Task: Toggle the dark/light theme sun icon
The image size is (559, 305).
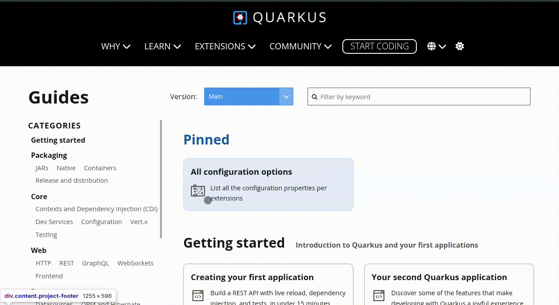Action: pyautogui.click(x=460, y=46)
